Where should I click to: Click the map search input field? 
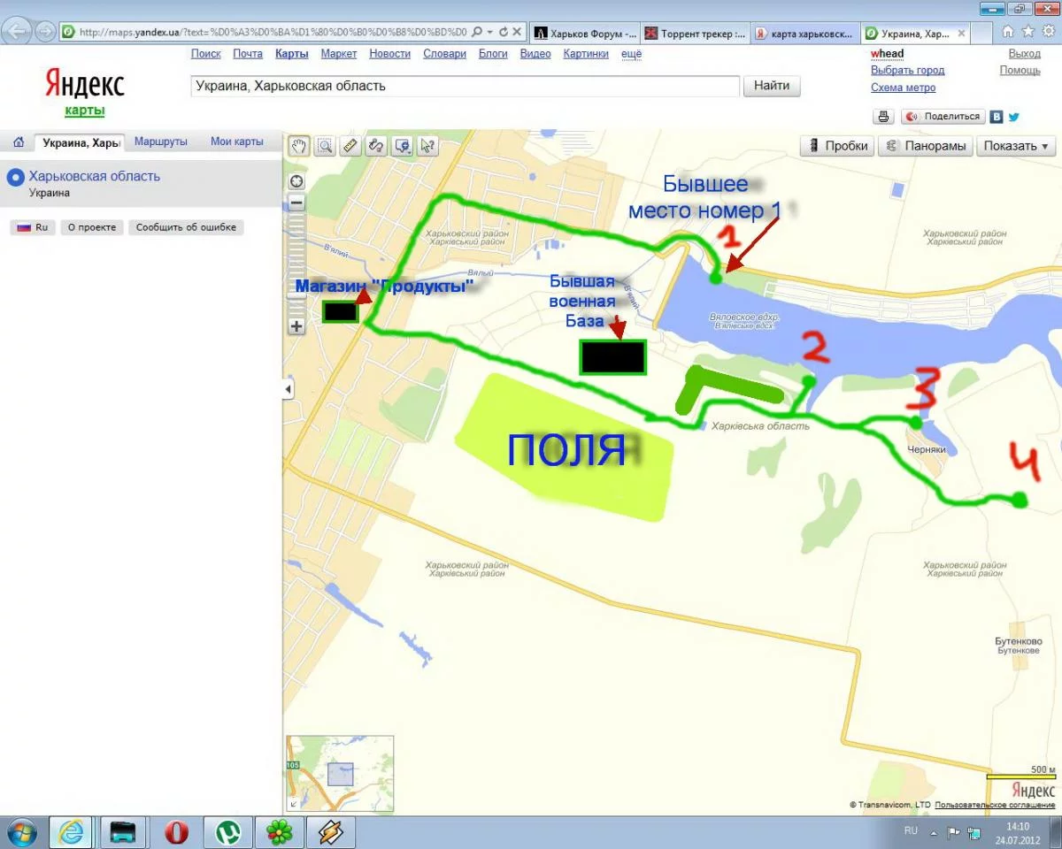click(x=466, y=87)
